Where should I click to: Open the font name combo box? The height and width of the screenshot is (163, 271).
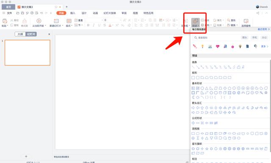pos(94,20)
